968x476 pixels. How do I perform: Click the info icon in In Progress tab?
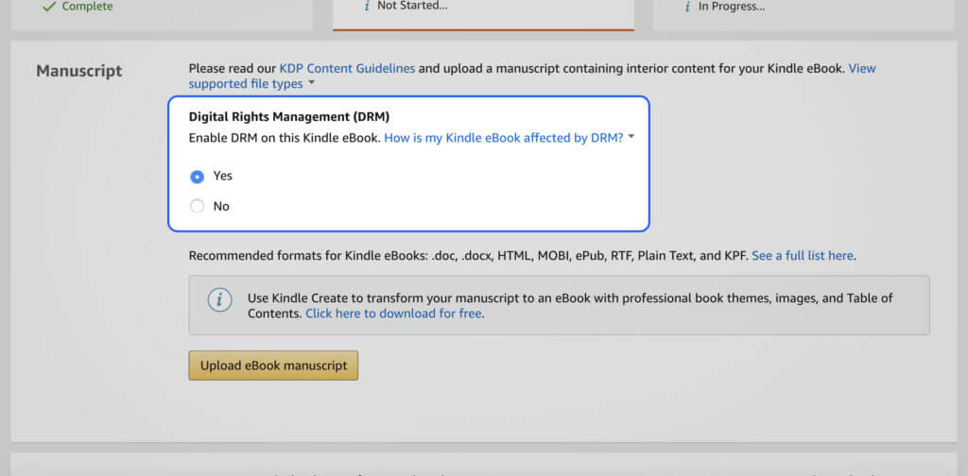pyautogui.click(x=688, y=8)
